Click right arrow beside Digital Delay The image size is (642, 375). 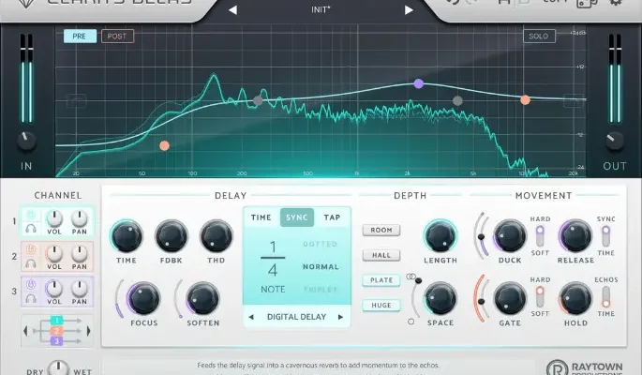click(x=340, y=317)
